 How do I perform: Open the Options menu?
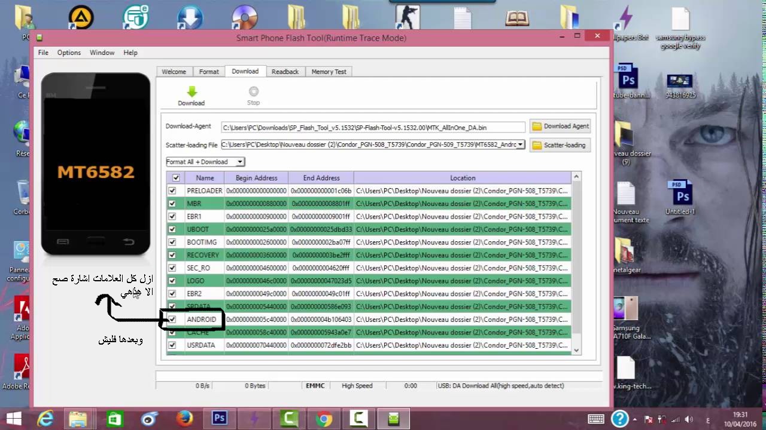(x=69, y=53)
